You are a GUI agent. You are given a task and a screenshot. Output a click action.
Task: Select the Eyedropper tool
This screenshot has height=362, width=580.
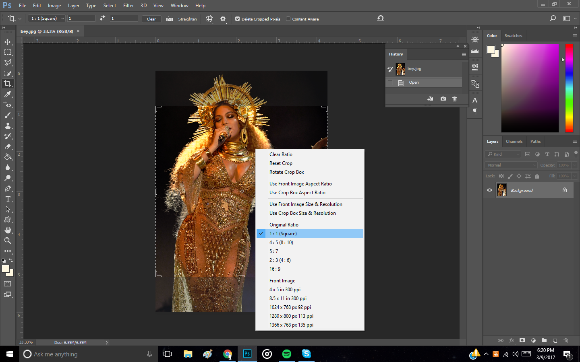click(x=8, y=94)
